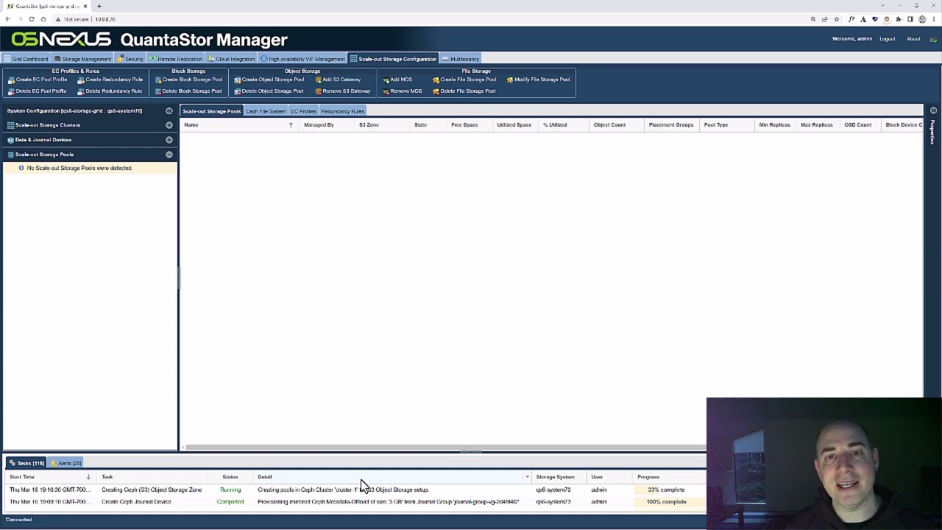Click Delete Object Storage Pool
942x530 pixels.
pos(269,91)
